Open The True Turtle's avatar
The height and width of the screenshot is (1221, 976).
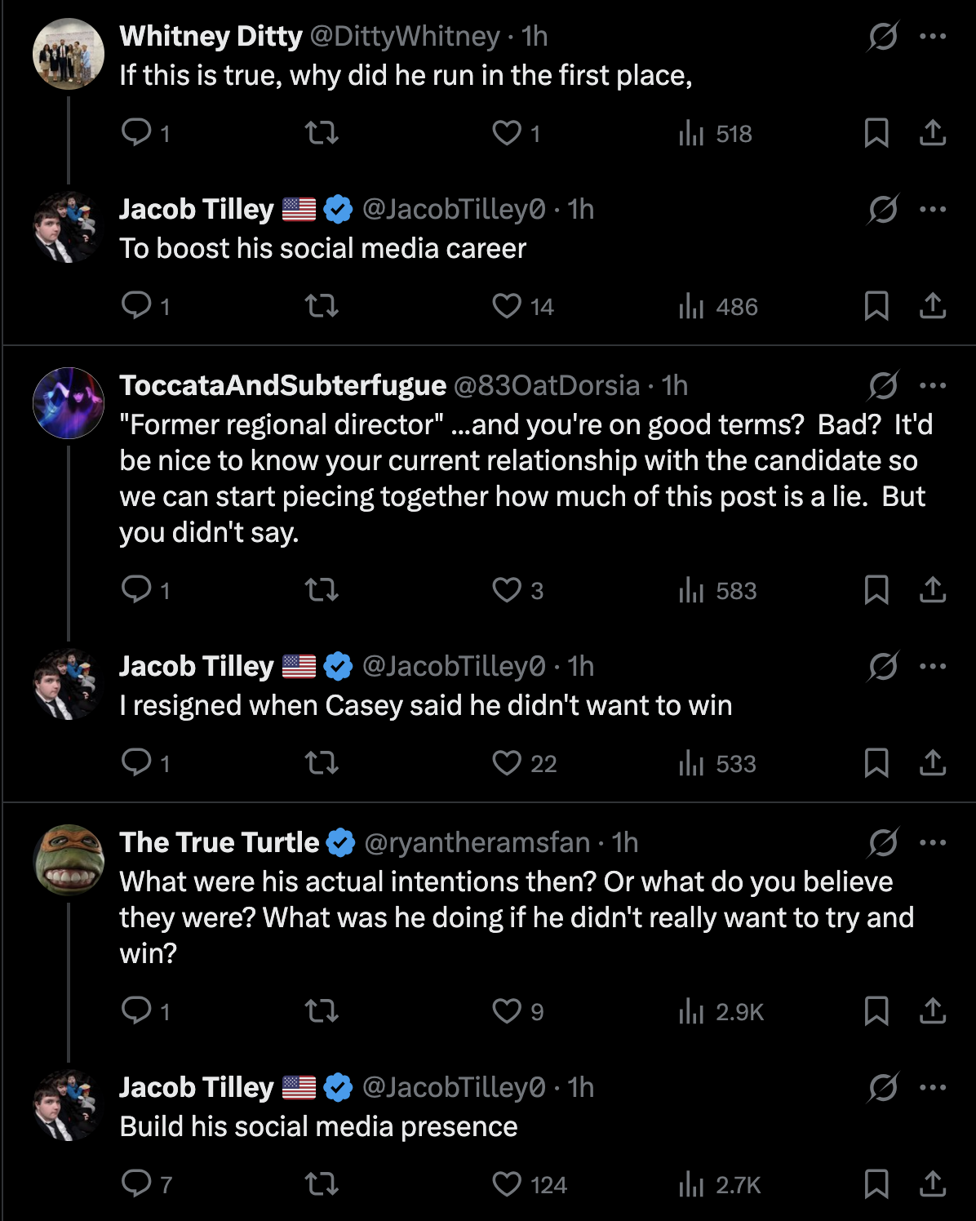(x=69, y=860)
